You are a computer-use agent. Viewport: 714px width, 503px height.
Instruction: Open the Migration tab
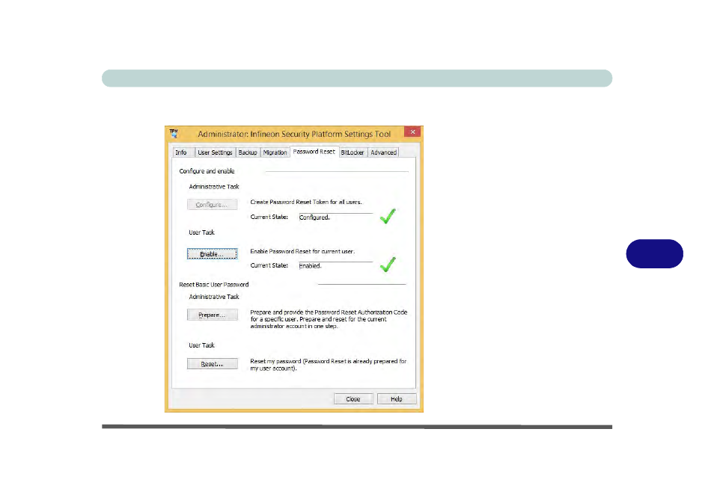(275, 152)
